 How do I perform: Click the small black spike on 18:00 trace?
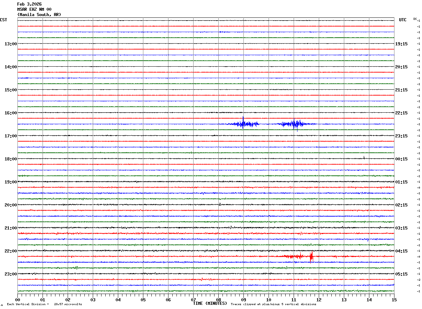pyautogui.click(x=364, y=158)
